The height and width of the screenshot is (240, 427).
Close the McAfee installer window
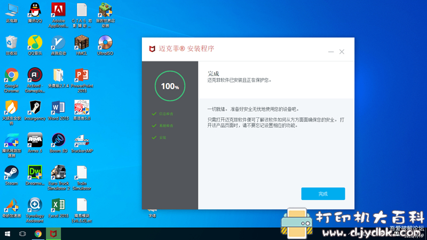tap(342, 52)
